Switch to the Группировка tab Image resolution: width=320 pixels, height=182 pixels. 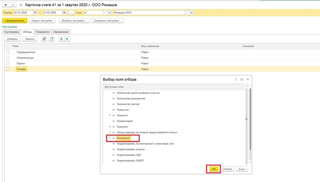(12, 32)
